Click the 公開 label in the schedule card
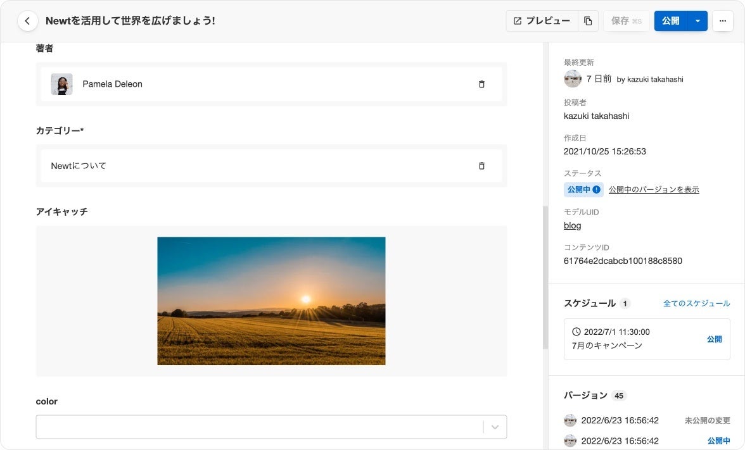This screenshot has width=745, height=450. pyautogui.click(x=714, y=339)
